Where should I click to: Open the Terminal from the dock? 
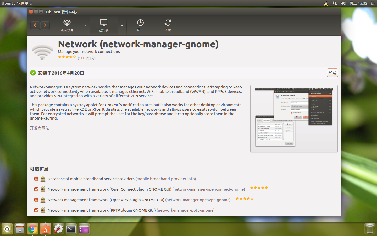tap(71, 229)
